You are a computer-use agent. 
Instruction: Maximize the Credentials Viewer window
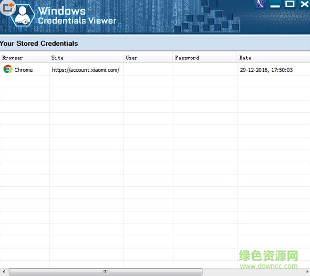[290, 4]
